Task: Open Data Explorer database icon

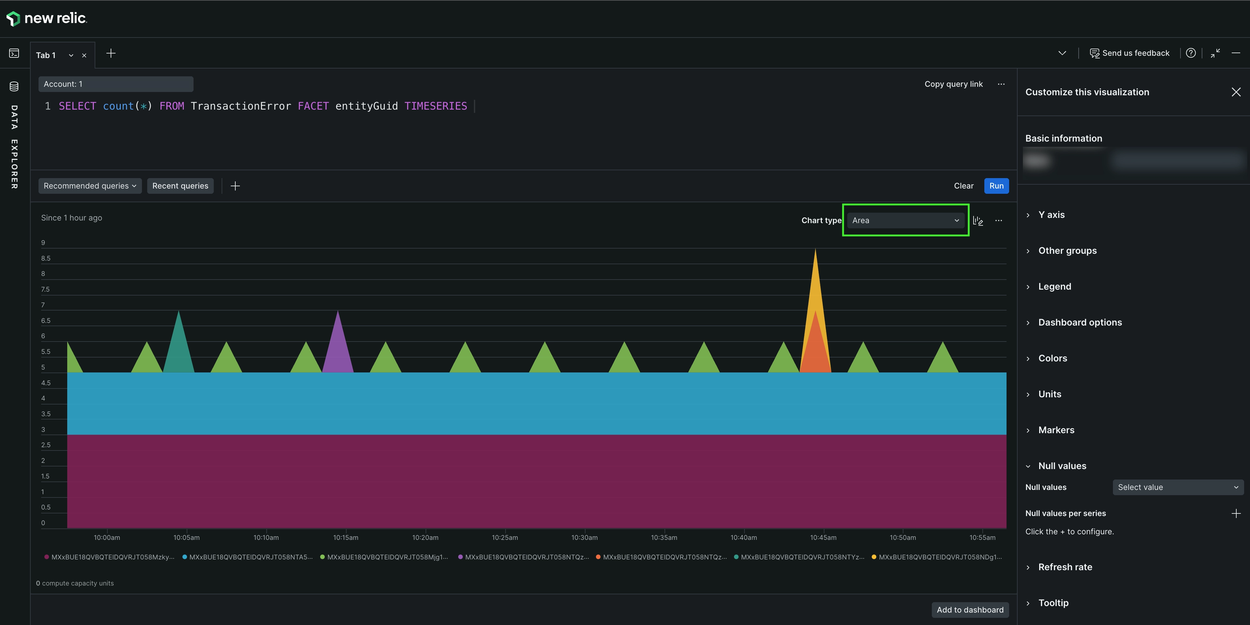Action: tap(14, 86)
